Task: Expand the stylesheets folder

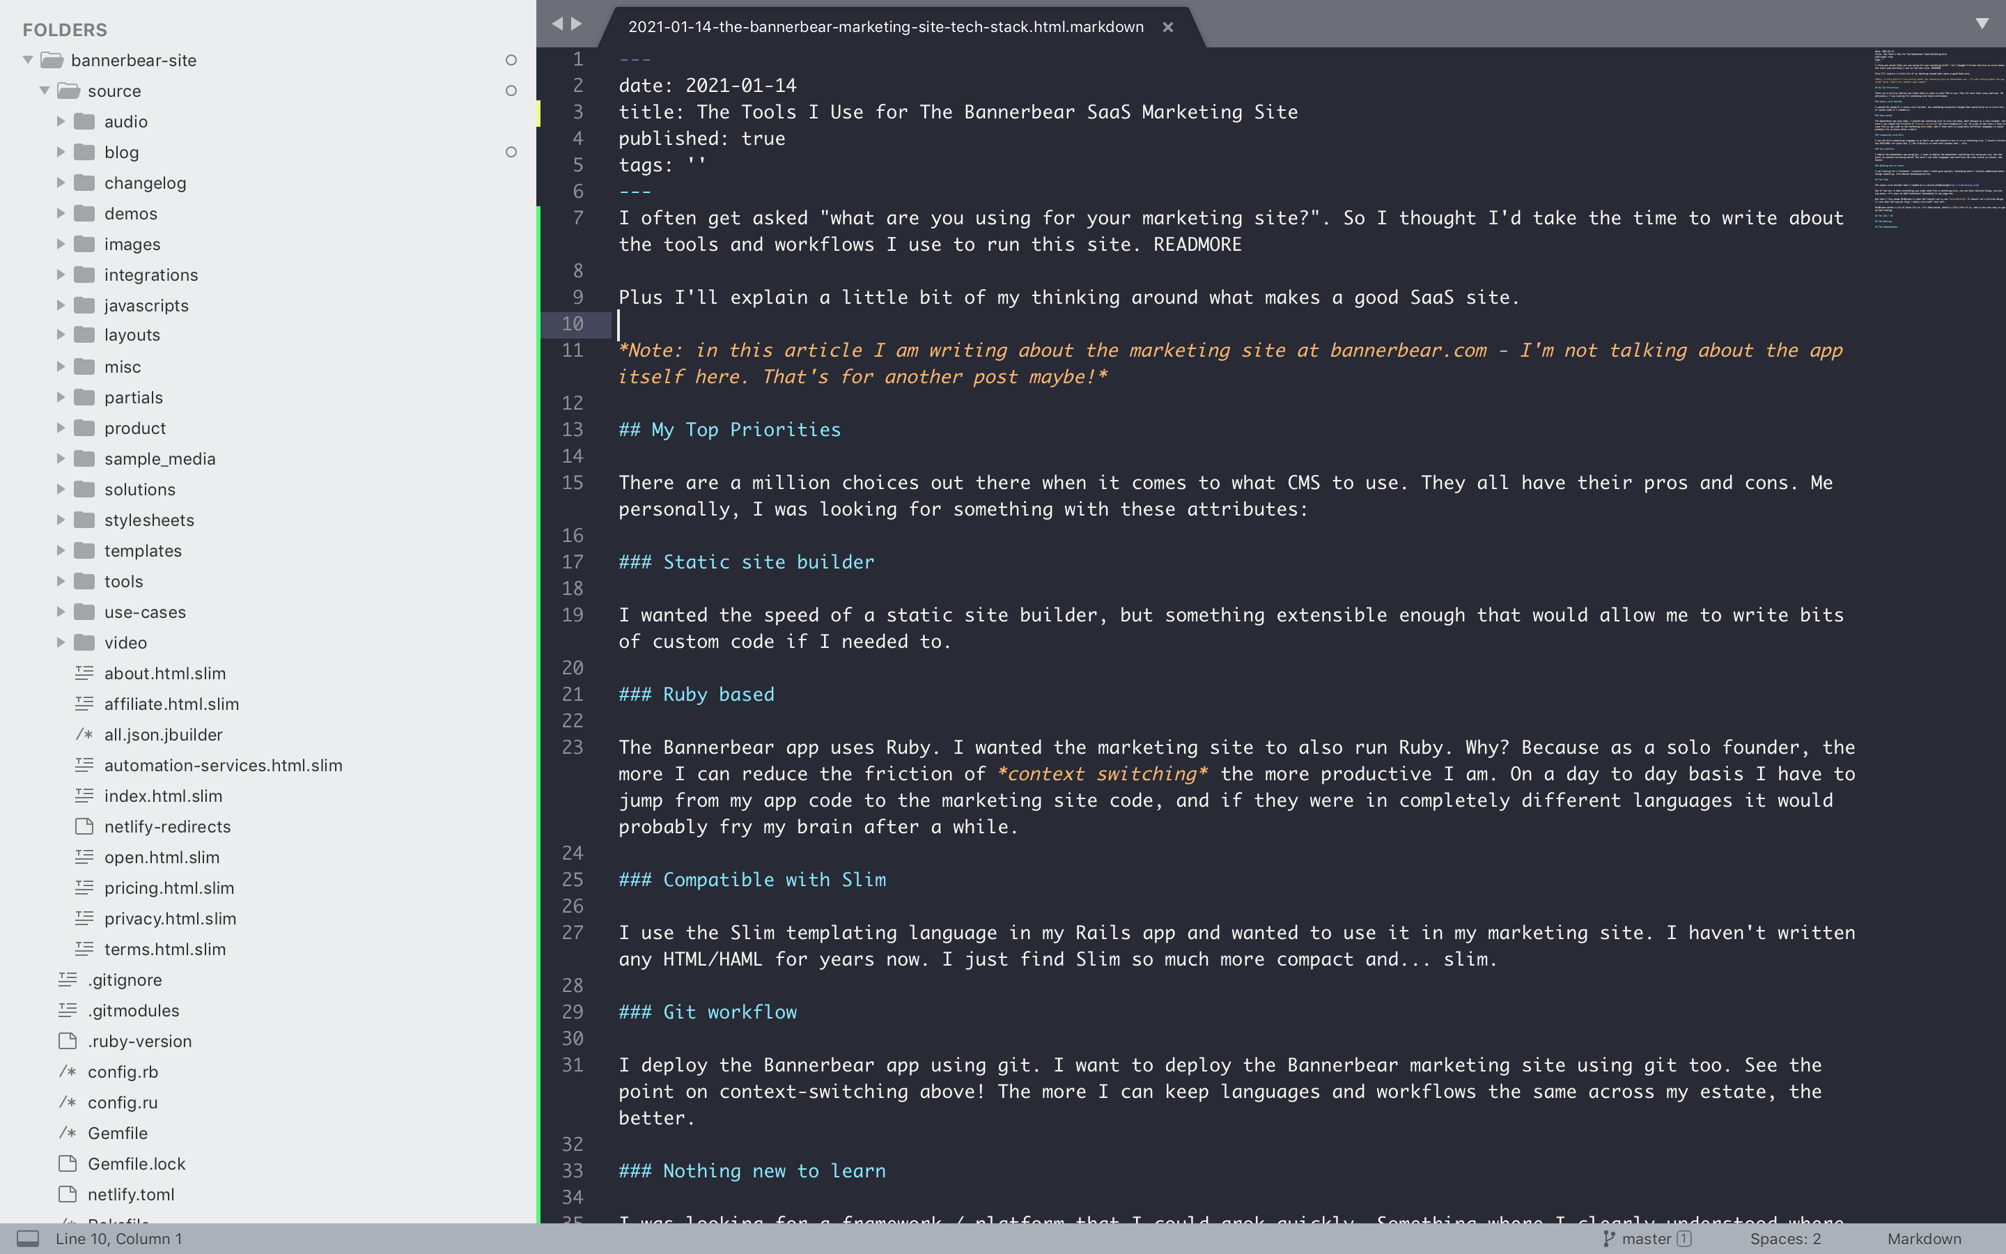Action: 61,520
